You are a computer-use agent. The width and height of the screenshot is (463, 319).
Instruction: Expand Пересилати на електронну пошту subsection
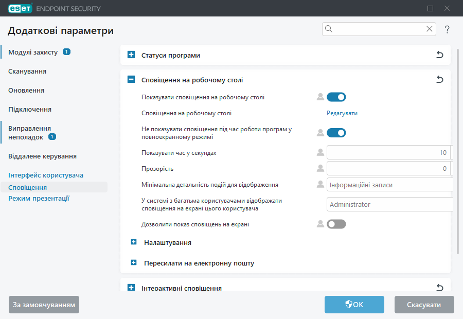pyautogui.click(x=134, y=263)
